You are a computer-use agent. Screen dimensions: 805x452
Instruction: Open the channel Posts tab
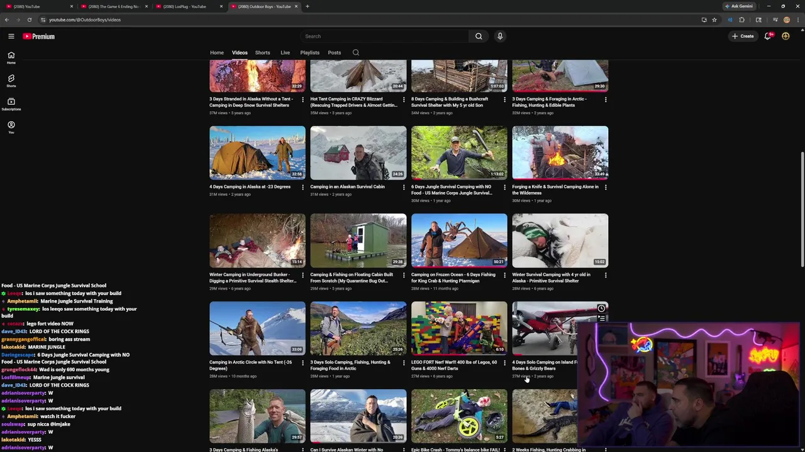pyautogui.click(x=335, y=53)
